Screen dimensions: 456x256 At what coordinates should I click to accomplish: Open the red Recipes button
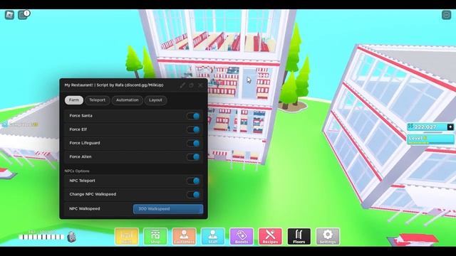(270, 236)
